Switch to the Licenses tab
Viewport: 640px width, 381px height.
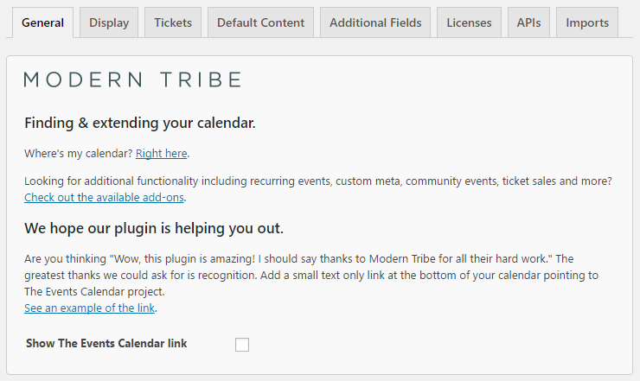tap(469, 22)
